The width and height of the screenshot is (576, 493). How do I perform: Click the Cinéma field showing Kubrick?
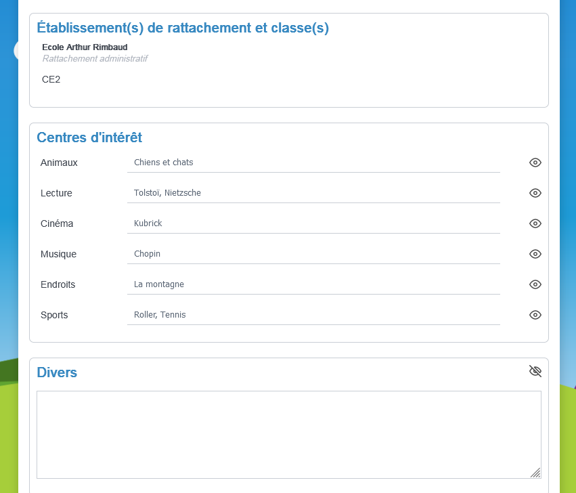pyautogui.click(x=313, y=223)
